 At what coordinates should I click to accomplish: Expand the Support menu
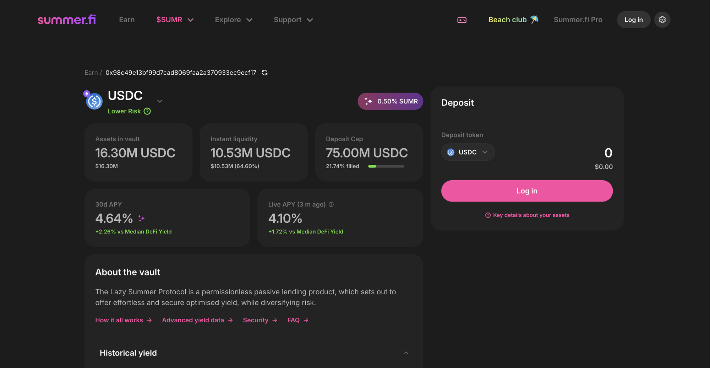click(x=293, y=20)
